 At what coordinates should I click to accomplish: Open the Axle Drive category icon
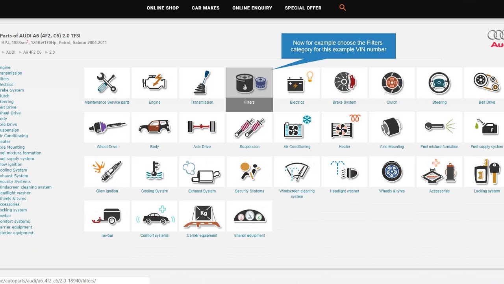pos(202,127)
